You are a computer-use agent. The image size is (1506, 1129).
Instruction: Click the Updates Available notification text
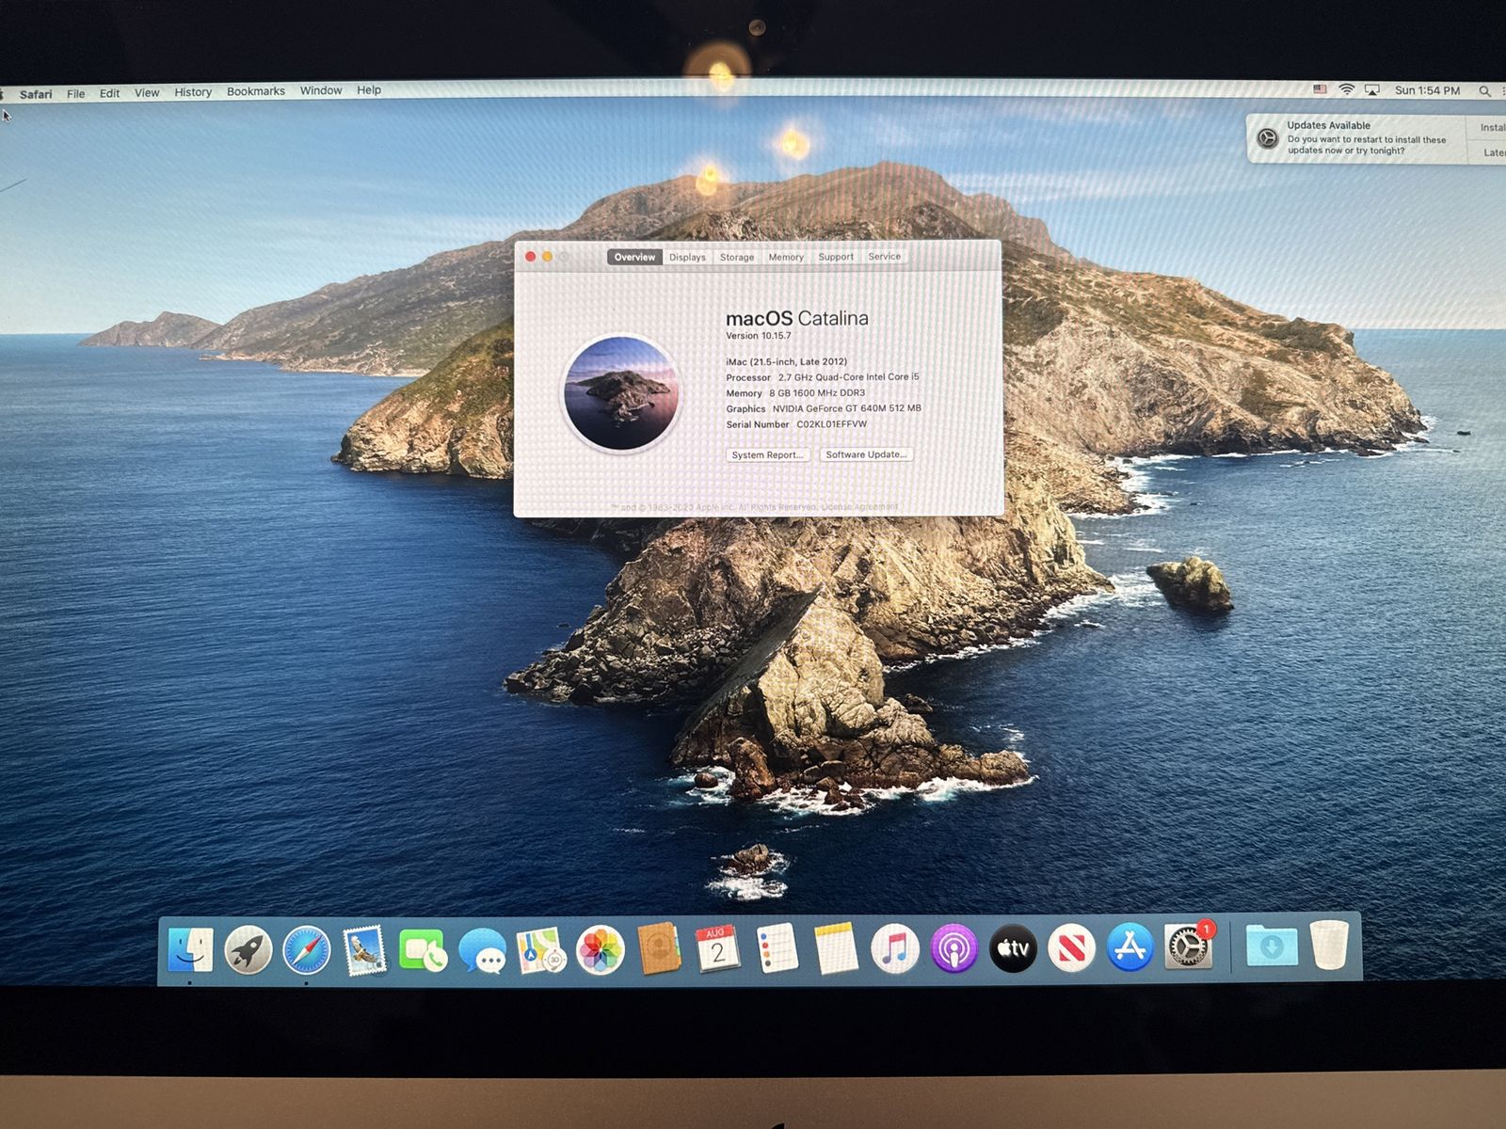[1367, 138]
